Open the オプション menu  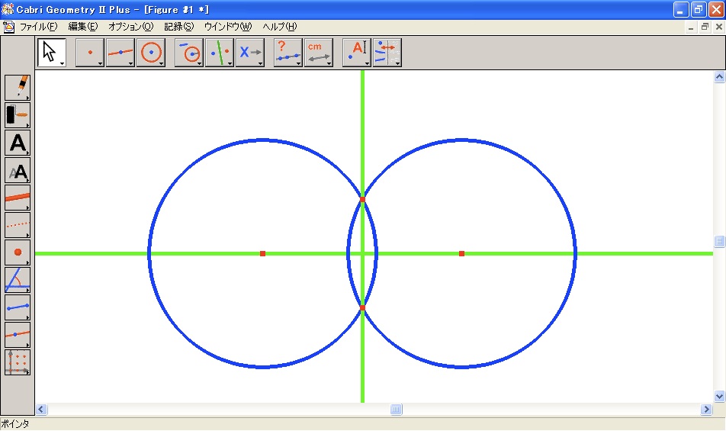point(130,27)
